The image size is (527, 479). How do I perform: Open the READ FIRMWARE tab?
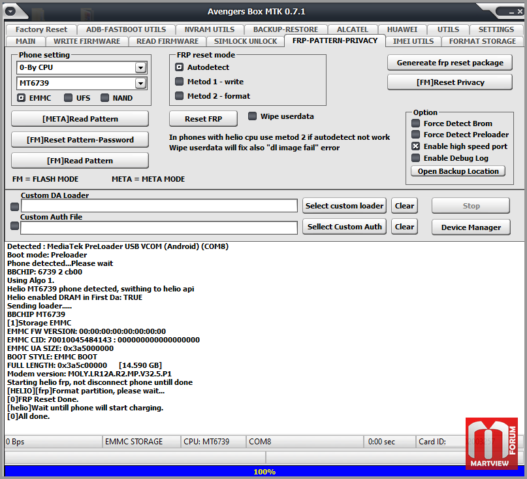(x=167, y=41)
